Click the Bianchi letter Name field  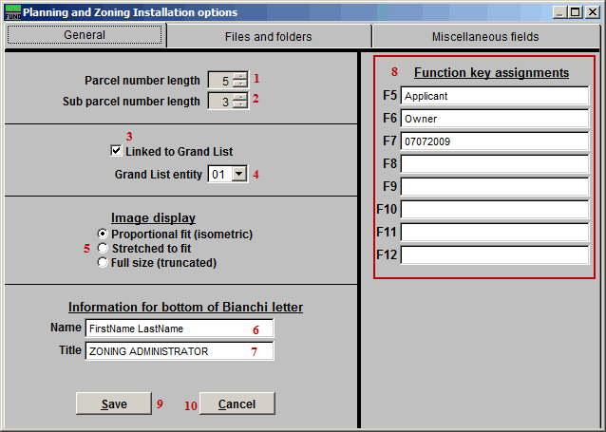pyautogui.click(x=178, y=328)
